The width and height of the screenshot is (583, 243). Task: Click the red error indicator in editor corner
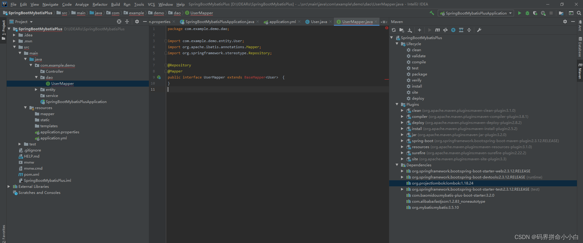point(386,28)
